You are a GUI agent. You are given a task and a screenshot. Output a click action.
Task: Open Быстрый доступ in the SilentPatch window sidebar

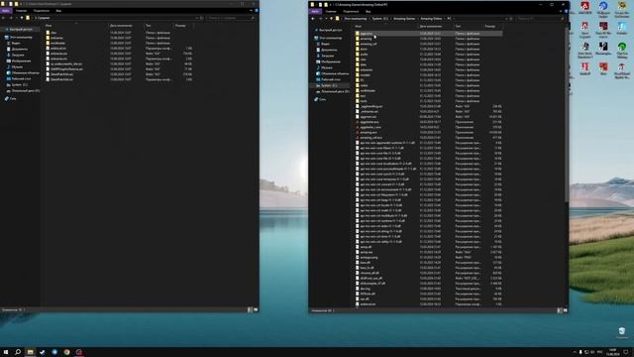point(20,29)
